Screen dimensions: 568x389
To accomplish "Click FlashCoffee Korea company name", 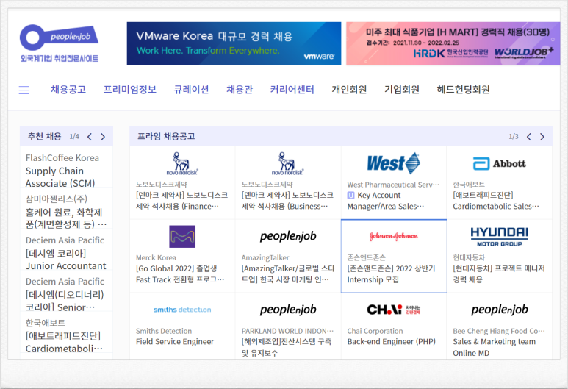I will coord(62,157).
